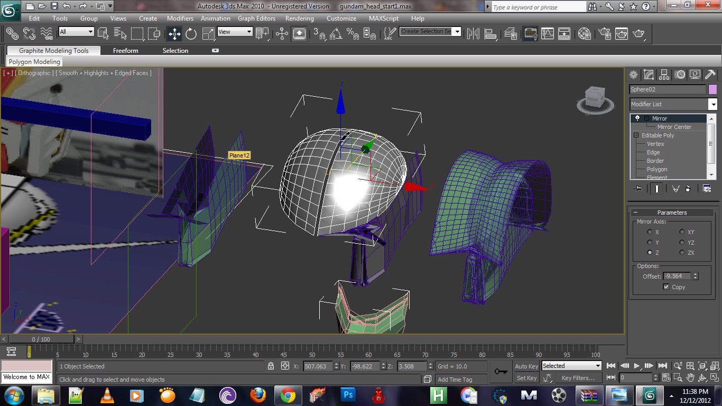Viewport: 722px width, 406px height.
Task: Pick the Rectangular Selection Region tool
Action: 137,34
